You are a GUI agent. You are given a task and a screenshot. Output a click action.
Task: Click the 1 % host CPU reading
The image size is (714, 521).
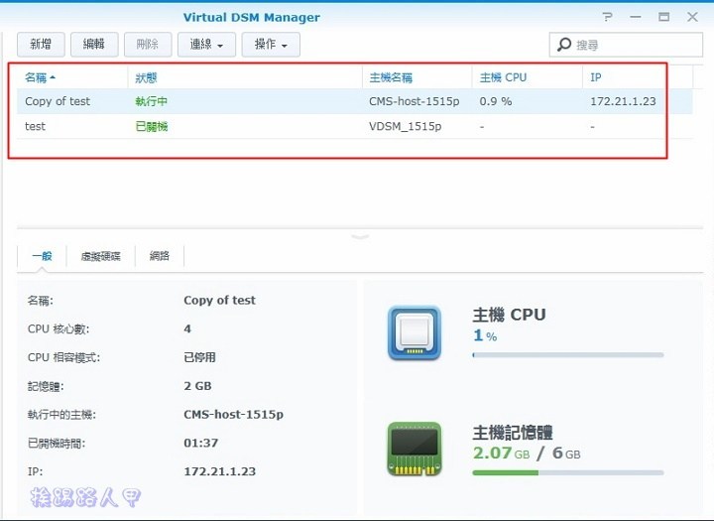[485, 335]
